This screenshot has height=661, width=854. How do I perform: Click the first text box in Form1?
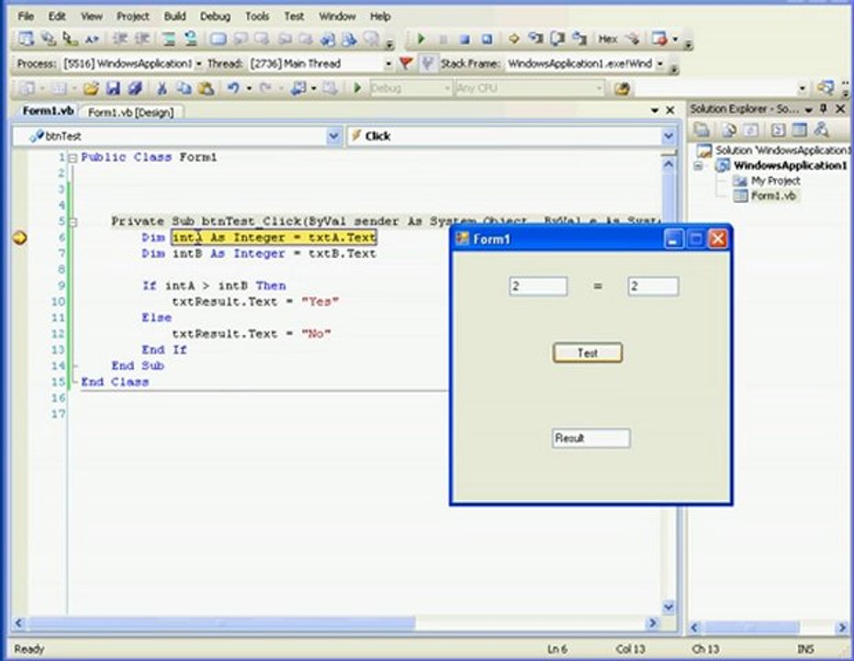pos(538,286)
